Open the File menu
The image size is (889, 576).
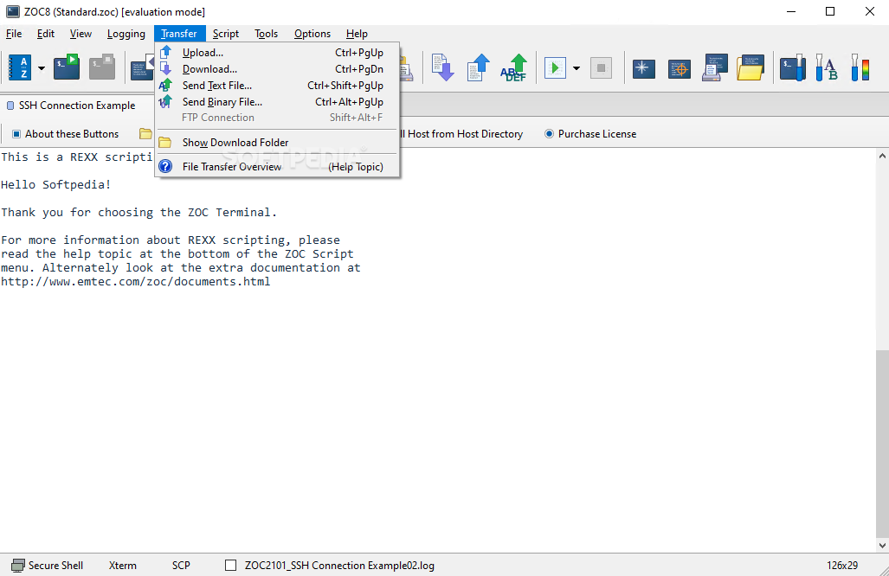(x=14, y=34)
